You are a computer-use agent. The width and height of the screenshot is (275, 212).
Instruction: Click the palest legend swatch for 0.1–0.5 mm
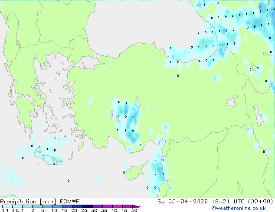click(x=7, y=206)
